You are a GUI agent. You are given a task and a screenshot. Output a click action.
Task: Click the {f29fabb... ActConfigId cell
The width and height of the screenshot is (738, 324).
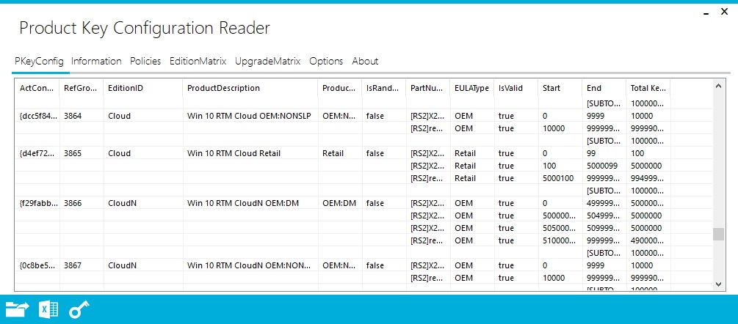point(39,203)
